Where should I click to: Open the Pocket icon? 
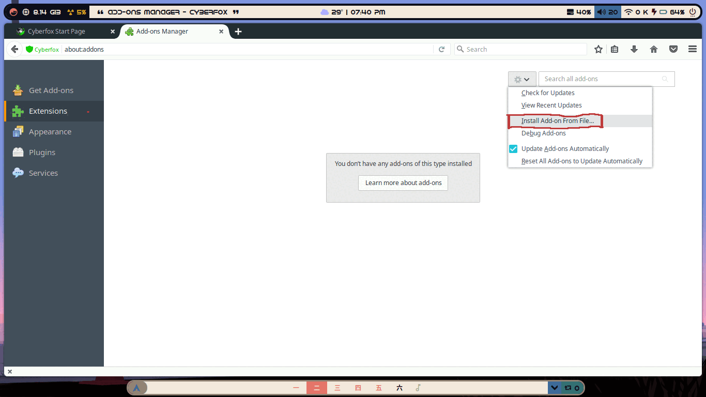click(x=673, y=49)
